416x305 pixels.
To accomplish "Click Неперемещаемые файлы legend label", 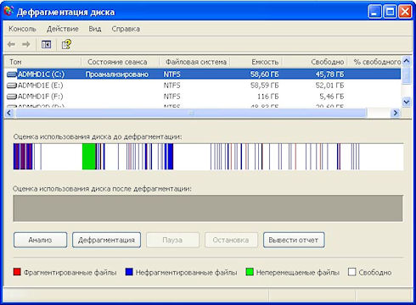I will (x=298, y=273).
